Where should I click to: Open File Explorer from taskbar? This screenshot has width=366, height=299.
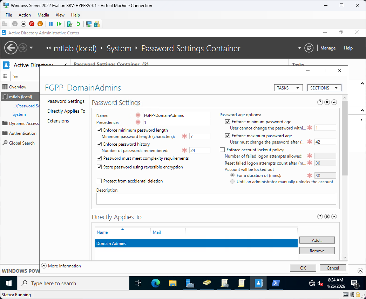pos(173,283)
